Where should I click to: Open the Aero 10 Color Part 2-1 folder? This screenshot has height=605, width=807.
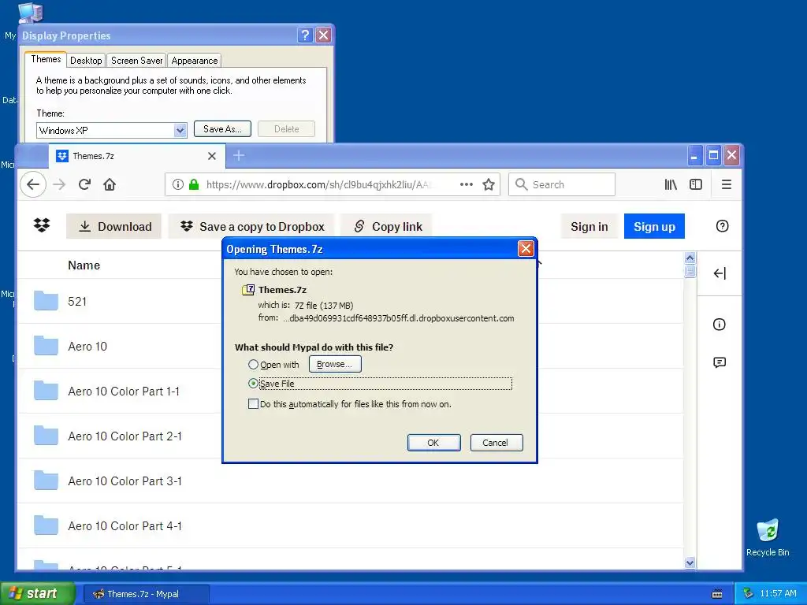(x=125, y=436)
